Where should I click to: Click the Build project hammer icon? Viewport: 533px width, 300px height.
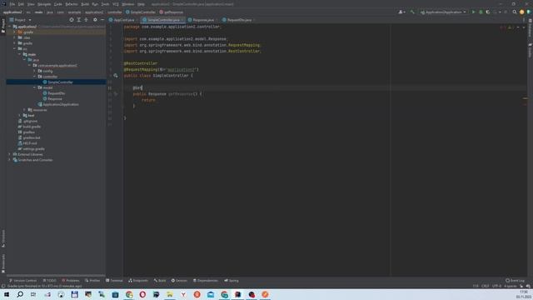coord(412,12)
